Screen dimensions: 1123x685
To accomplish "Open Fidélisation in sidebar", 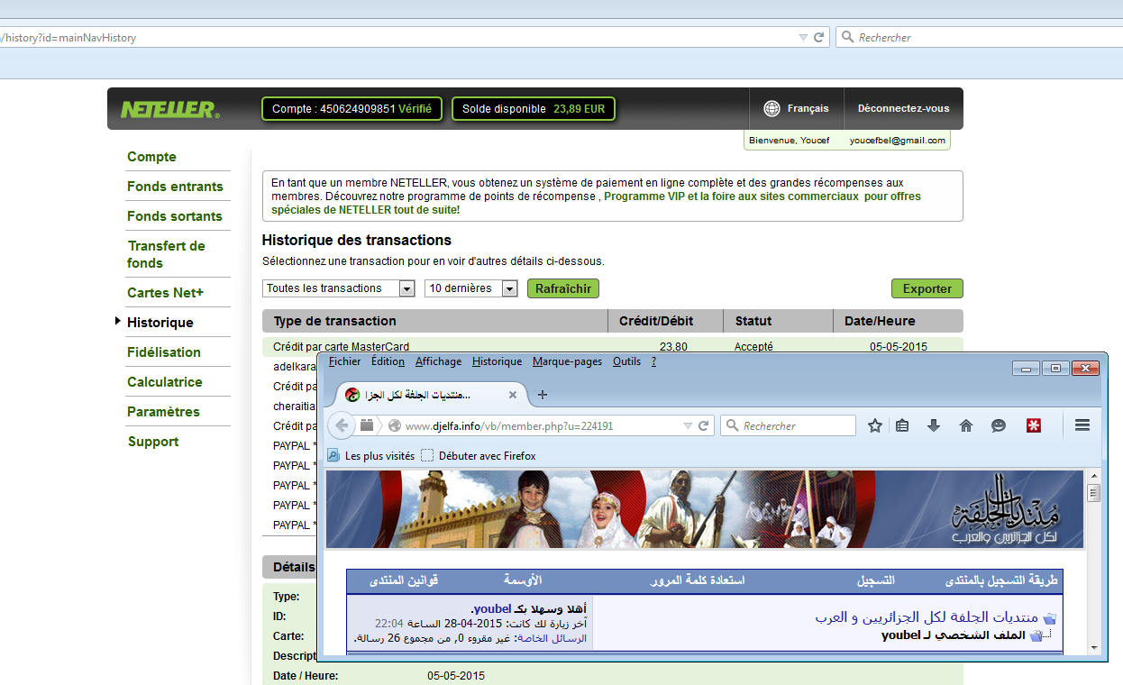I will click(164, 352).
